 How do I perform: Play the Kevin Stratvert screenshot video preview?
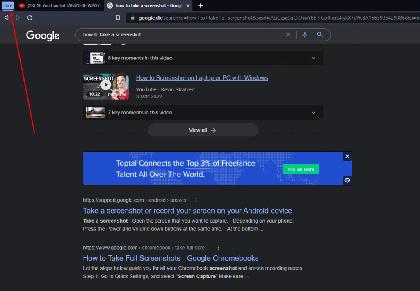pos(106,86)
